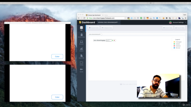Click the curly braces extension icon
This screenshot has height=107, width=191.
[x=173, y=18]
